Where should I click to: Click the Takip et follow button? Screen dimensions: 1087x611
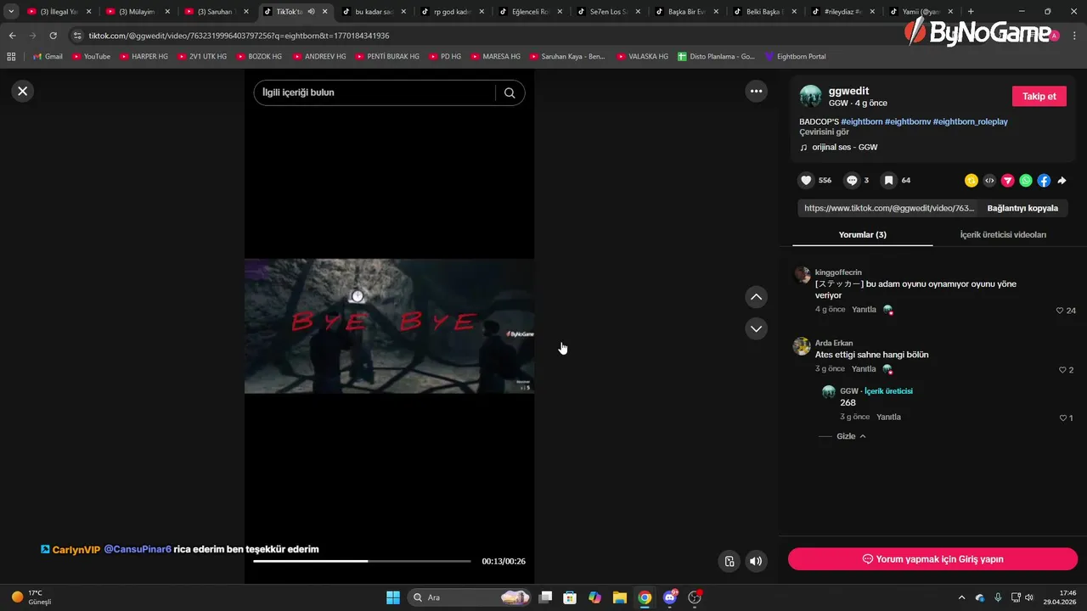click(1039, 96)
